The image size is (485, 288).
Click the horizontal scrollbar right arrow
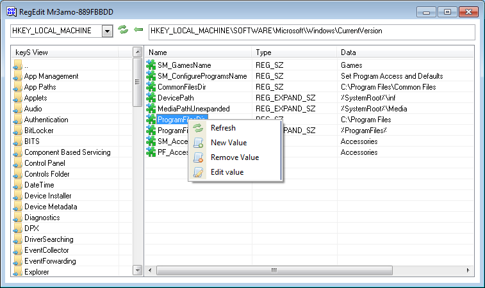[468, 270]
